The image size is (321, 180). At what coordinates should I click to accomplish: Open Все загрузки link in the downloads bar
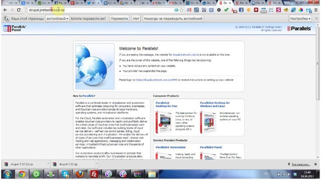point(301,164)
